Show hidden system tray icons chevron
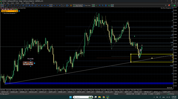This screenshot has width=178, height=99. coord(154,97)
